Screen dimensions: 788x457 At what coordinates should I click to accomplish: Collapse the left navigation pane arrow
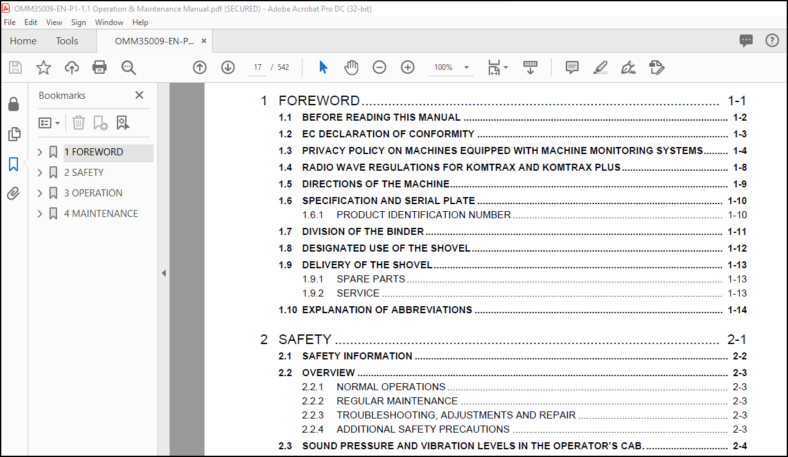pos(163,273)
